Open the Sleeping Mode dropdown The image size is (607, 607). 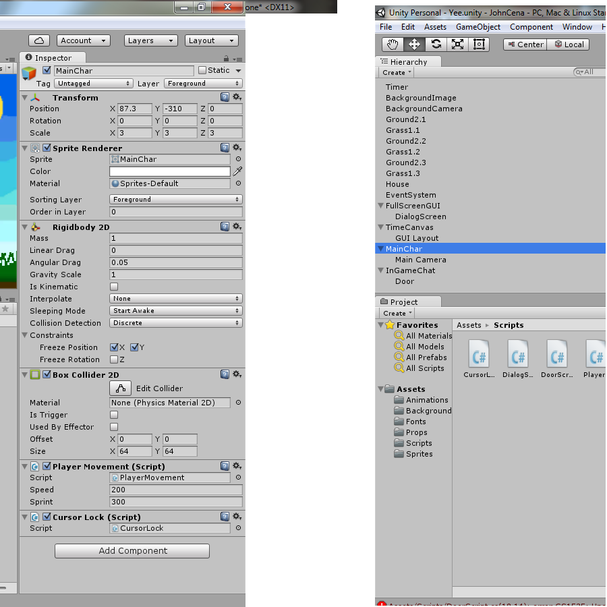(x=175, y=310)
